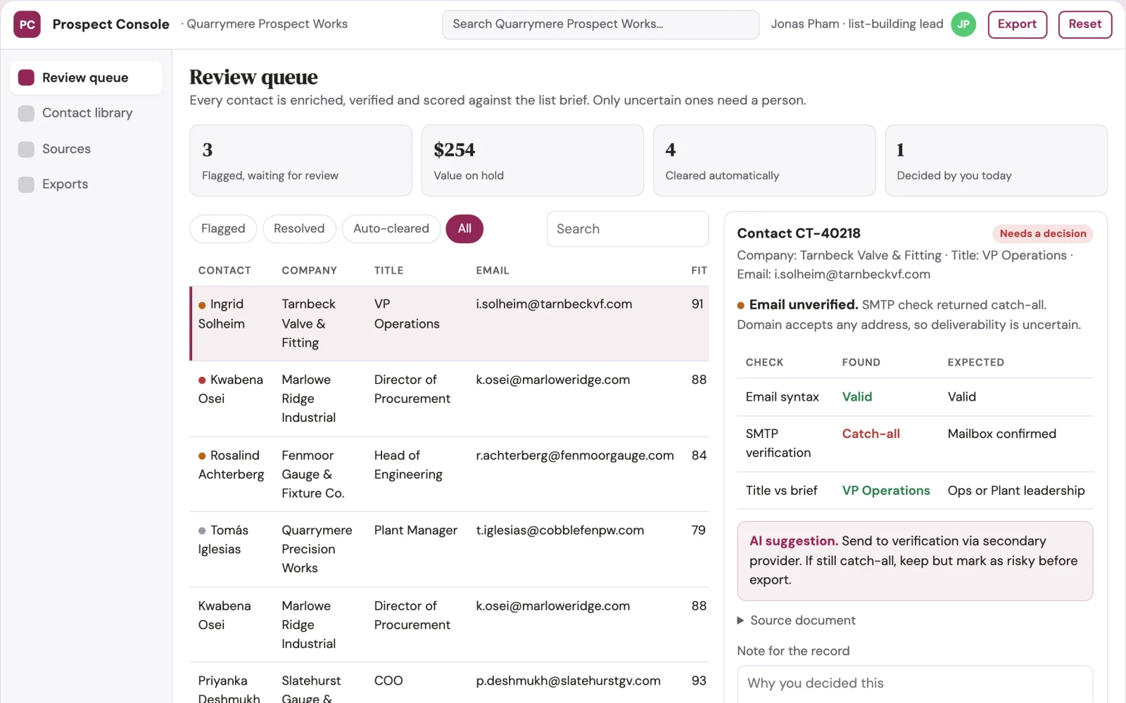Screen dimensions: 1126x703
Task: Click the 'Needs a decision' badge
Action: click(x=1043, y=233)
